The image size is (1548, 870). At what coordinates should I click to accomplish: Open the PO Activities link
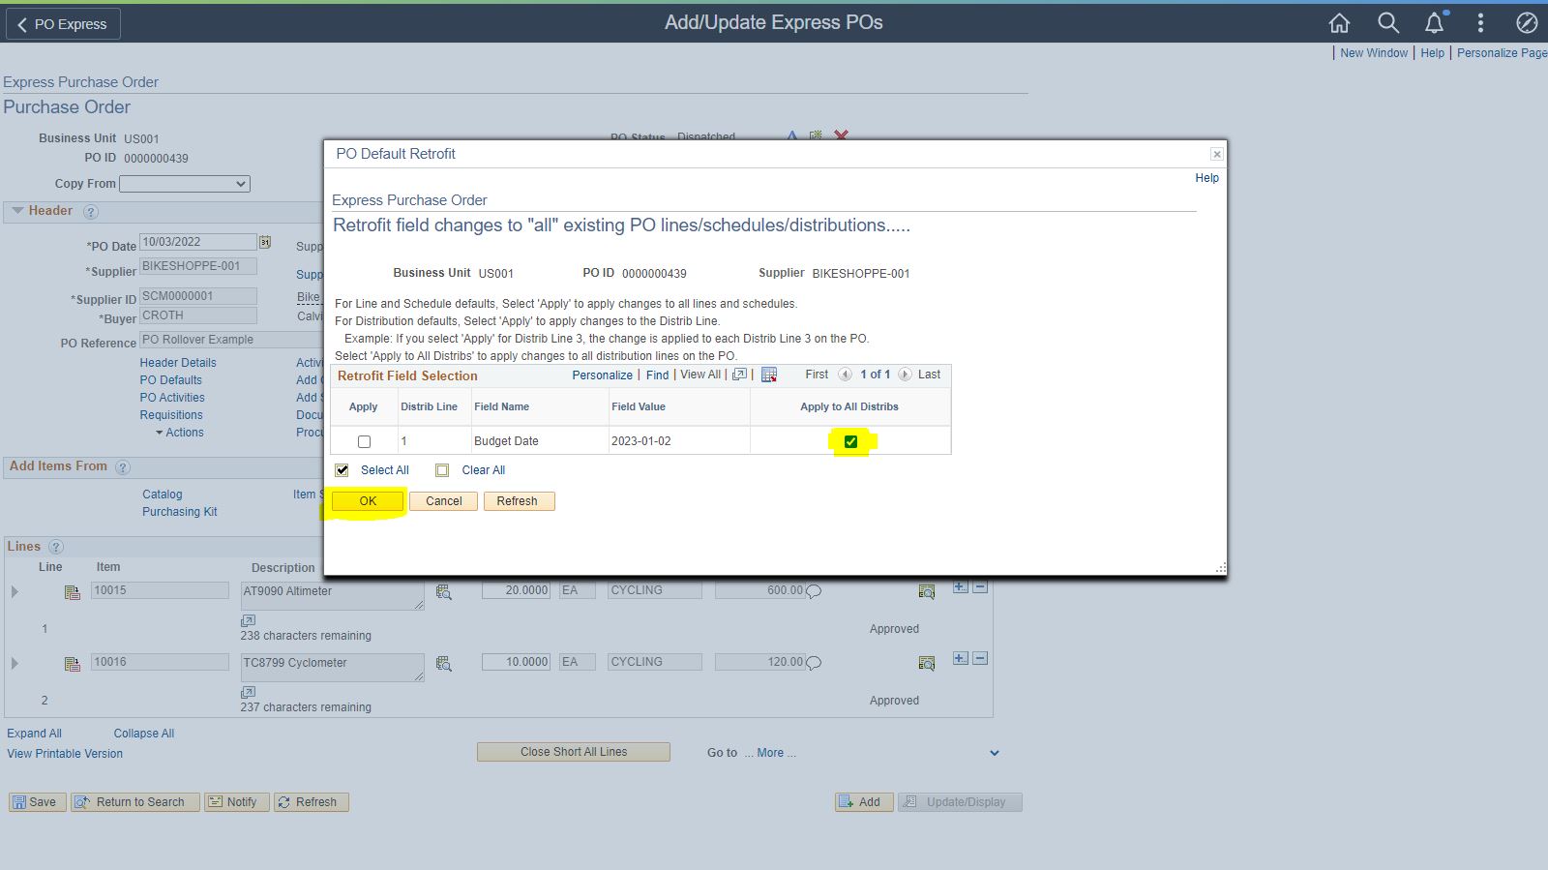click(172, 398)
